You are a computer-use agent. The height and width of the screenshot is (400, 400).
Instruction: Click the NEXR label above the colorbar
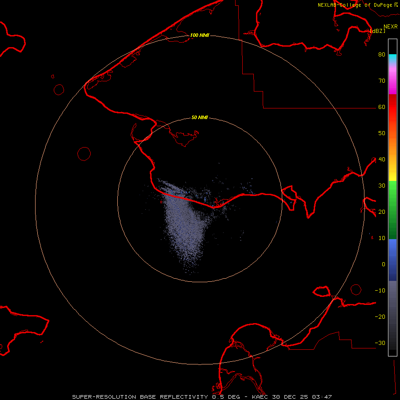390,27
